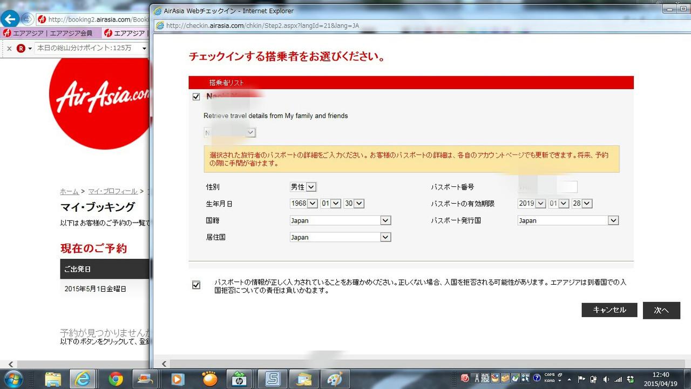691x389 pixels.
Task: Click the Windows Start orb
Action: click(x=13, y=378)
